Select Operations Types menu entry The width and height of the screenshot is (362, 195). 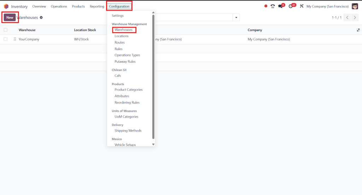coord(127,55)
